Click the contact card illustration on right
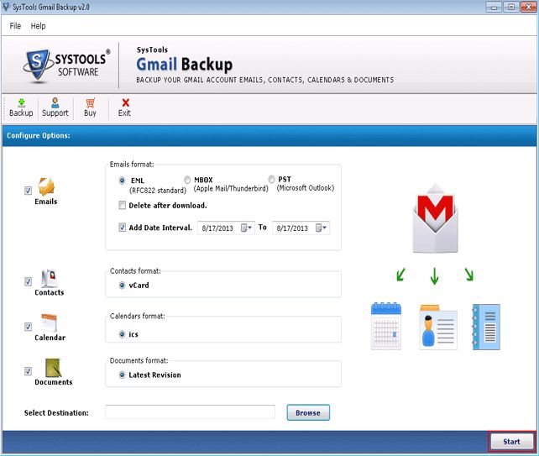539x456 pixels. [438, 327]
